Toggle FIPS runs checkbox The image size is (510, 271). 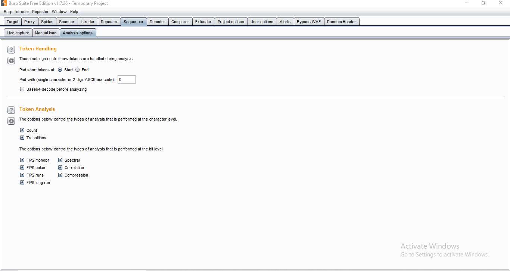(x=22, y=175)
